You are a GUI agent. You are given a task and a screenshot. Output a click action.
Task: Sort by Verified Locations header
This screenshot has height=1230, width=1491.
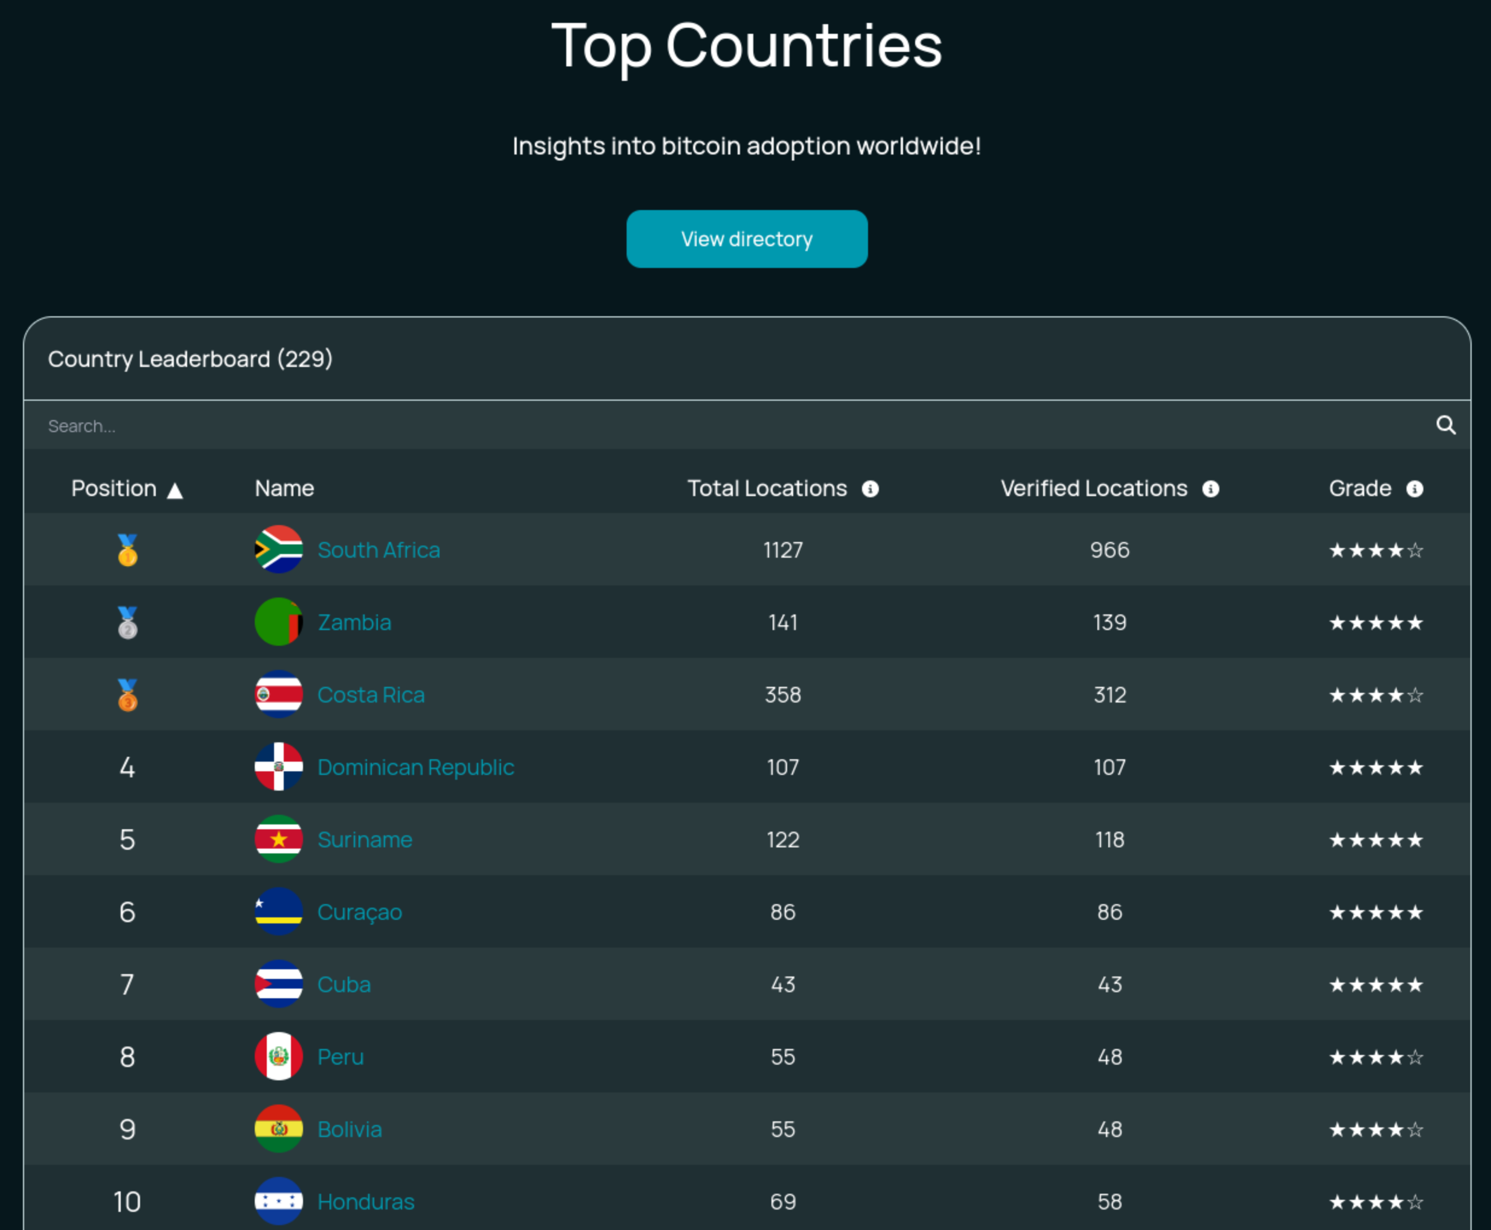click(x=1093, y=488)
